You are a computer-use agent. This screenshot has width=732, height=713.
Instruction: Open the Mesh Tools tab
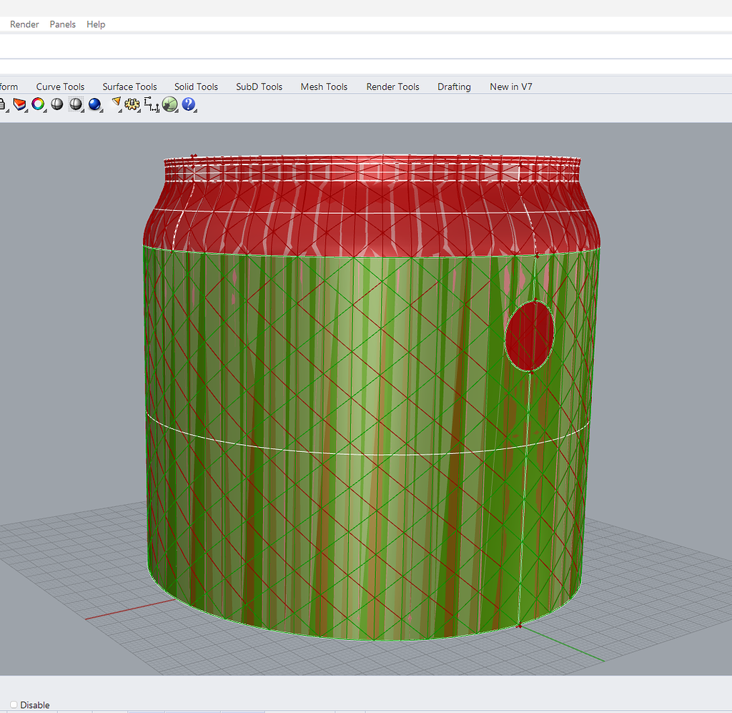(x=324, y=87)
